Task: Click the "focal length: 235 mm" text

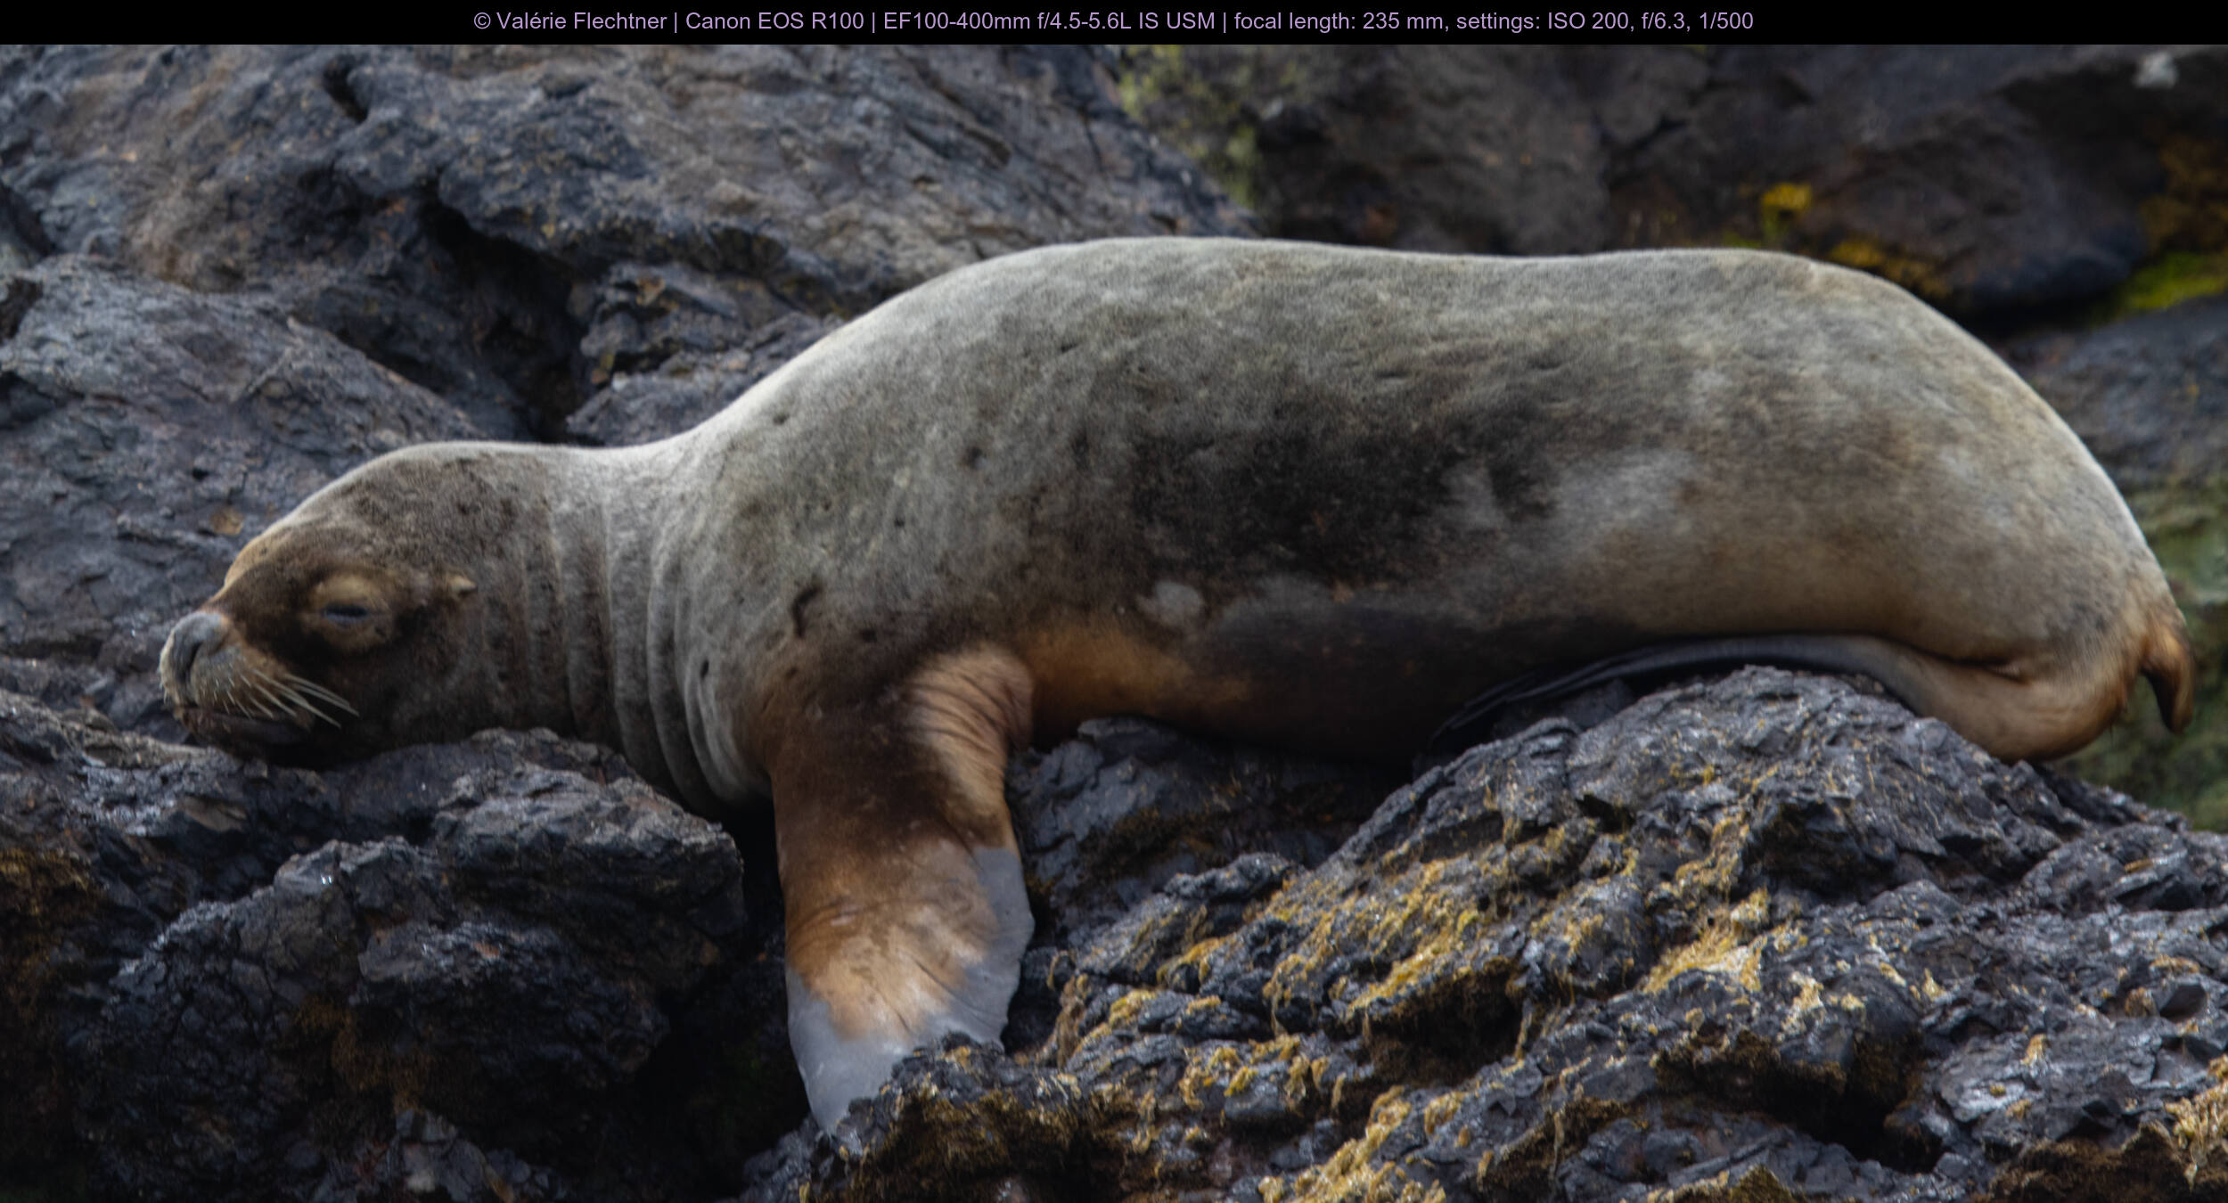Action: [x=1339, y=21]
